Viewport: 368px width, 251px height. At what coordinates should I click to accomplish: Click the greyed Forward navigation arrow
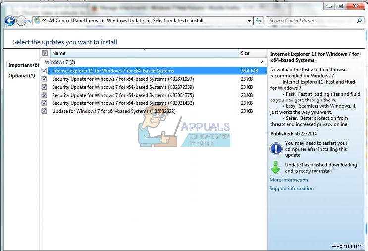21,21
